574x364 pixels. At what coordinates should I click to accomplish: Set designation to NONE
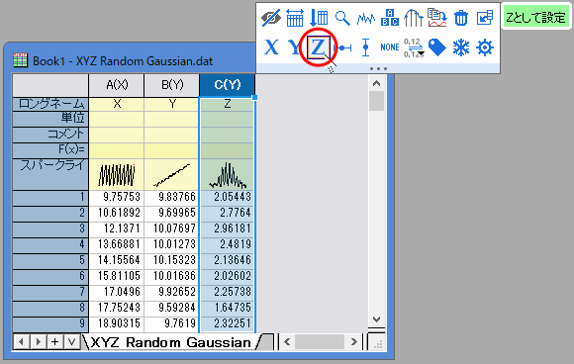[390, 47]
